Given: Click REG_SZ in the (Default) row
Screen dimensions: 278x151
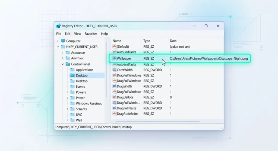Looking at the screenshot, I should pyautogui.click(x=149, y=47).
